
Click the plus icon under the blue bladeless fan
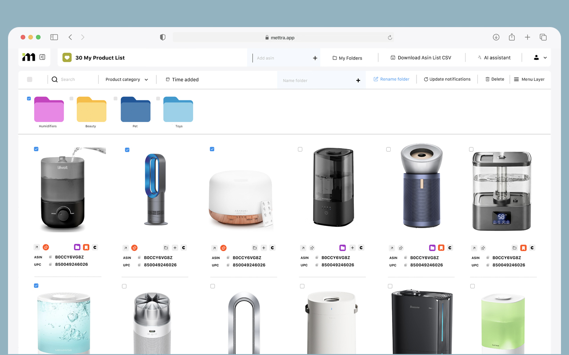click(x=175, y=248)
